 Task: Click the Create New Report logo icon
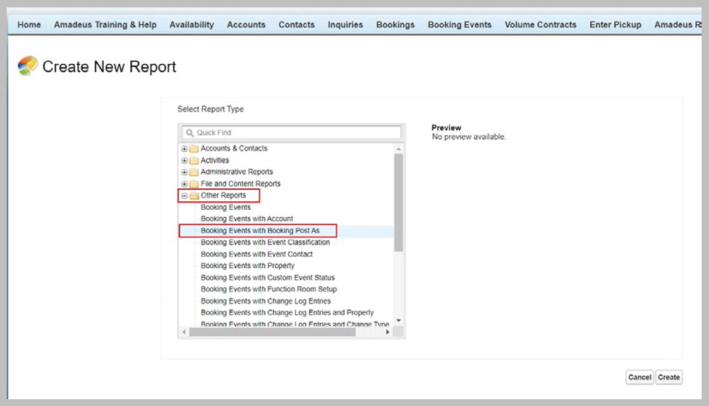(28, 66)
